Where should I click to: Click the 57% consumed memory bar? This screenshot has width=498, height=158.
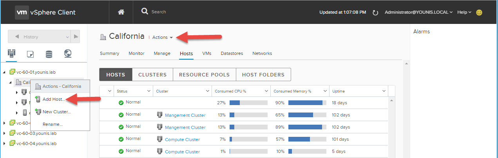(307, 139)
